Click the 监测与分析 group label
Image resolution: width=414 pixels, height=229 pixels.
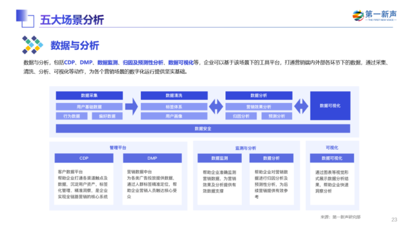point(246,148)
